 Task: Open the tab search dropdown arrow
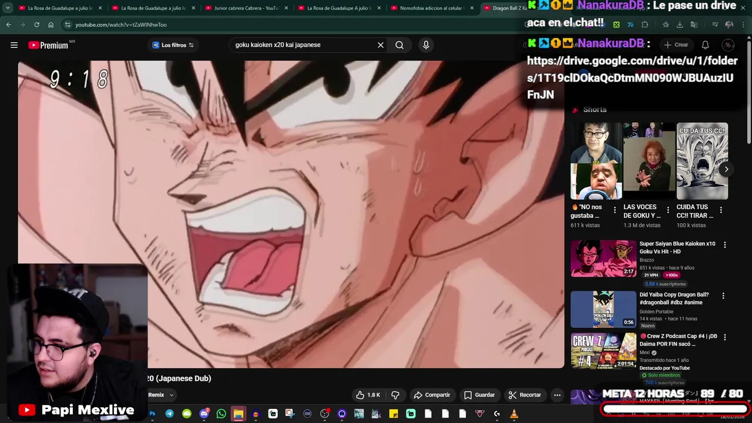(x=7, y=8)
